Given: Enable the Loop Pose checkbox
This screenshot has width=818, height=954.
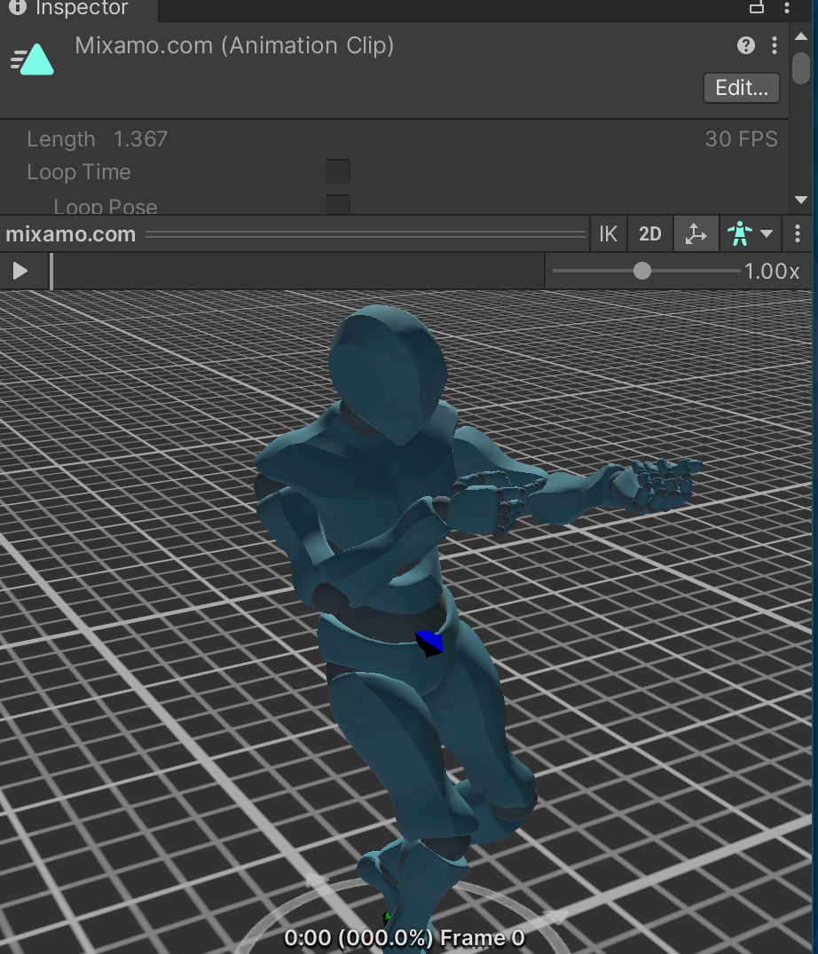Looking at the screenshot, I should click(337, 204).
